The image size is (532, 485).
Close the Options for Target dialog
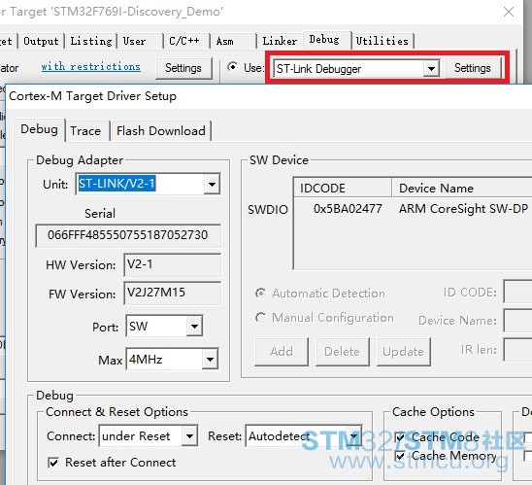click(x=509, y=12)
